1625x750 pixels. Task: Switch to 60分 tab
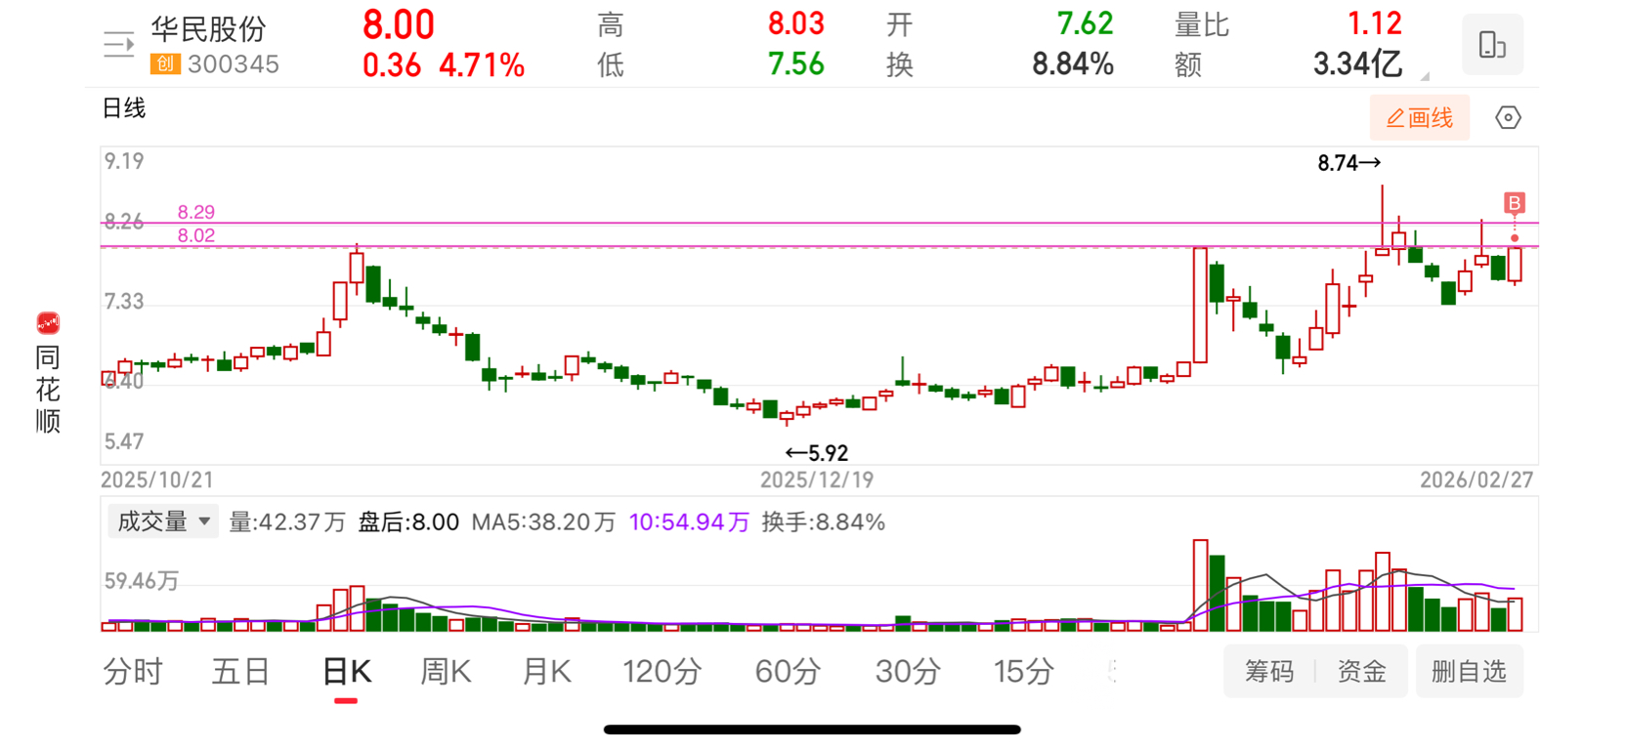[787, 672]
